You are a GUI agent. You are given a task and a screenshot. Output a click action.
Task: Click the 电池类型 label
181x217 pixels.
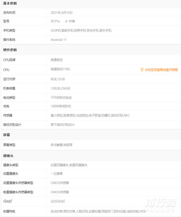coord(9,97)
